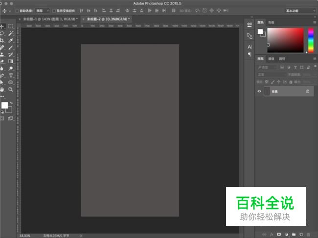Click the lock icon on 背景 layer
This screenshot has height=238, width=318.
pyautogui.click(x=307, y=91)
